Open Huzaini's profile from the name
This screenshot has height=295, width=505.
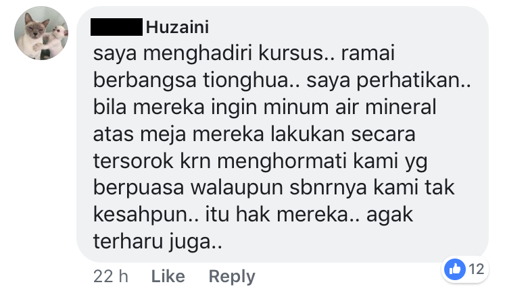[x=177, y=27]
